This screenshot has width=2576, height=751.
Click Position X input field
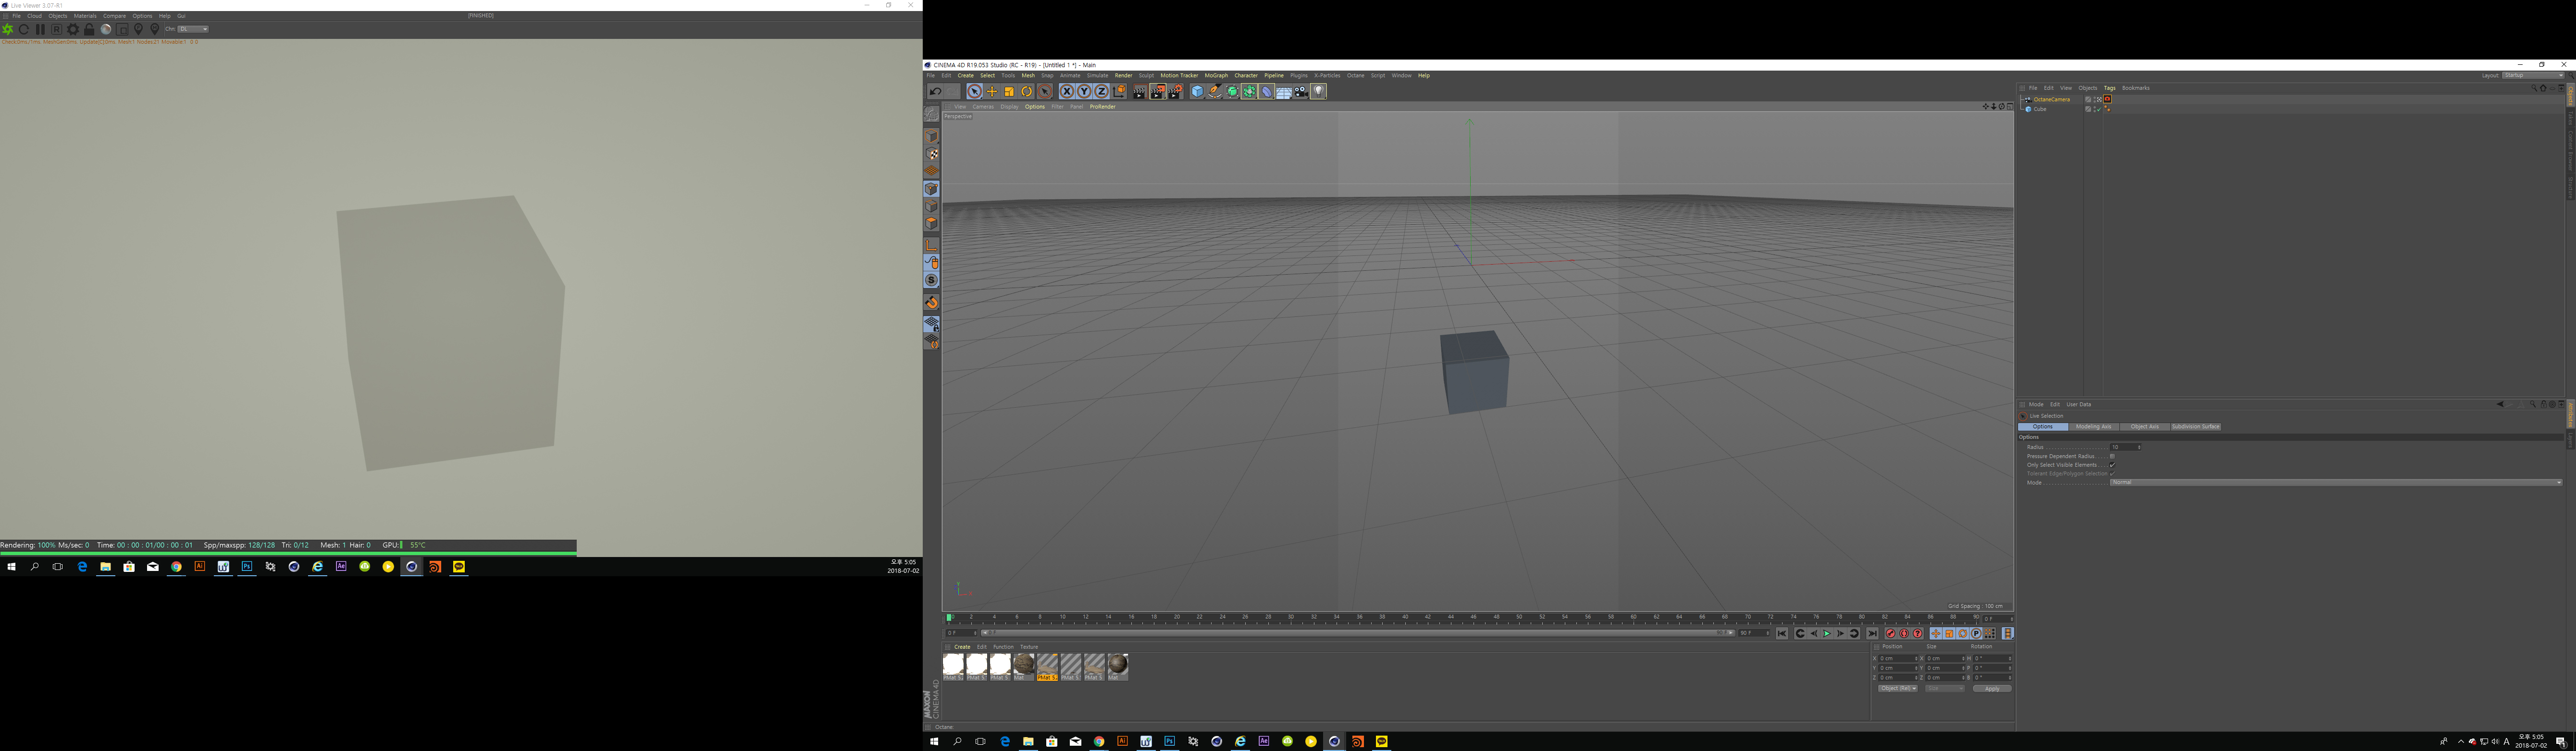coord(1897,659)
